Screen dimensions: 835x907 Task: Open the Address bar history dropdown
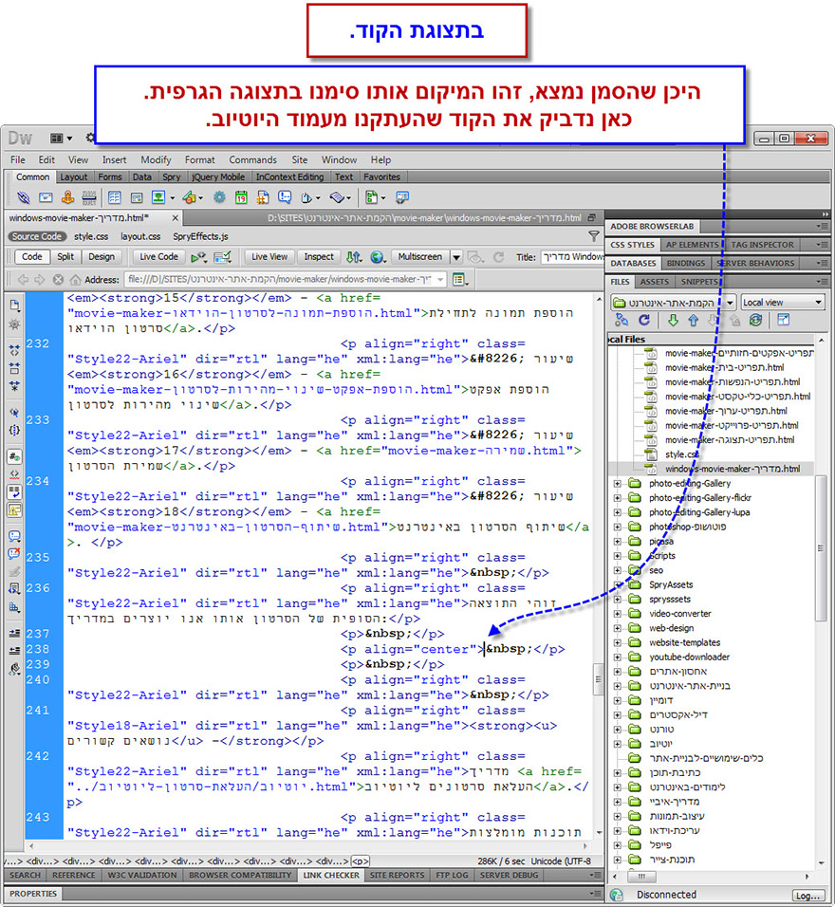coord(441,279)
